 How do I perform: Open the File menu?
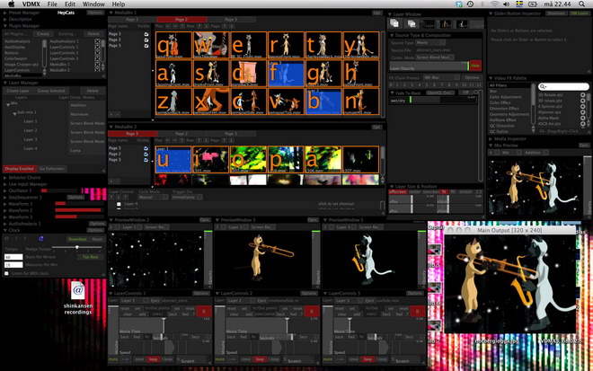52,4
